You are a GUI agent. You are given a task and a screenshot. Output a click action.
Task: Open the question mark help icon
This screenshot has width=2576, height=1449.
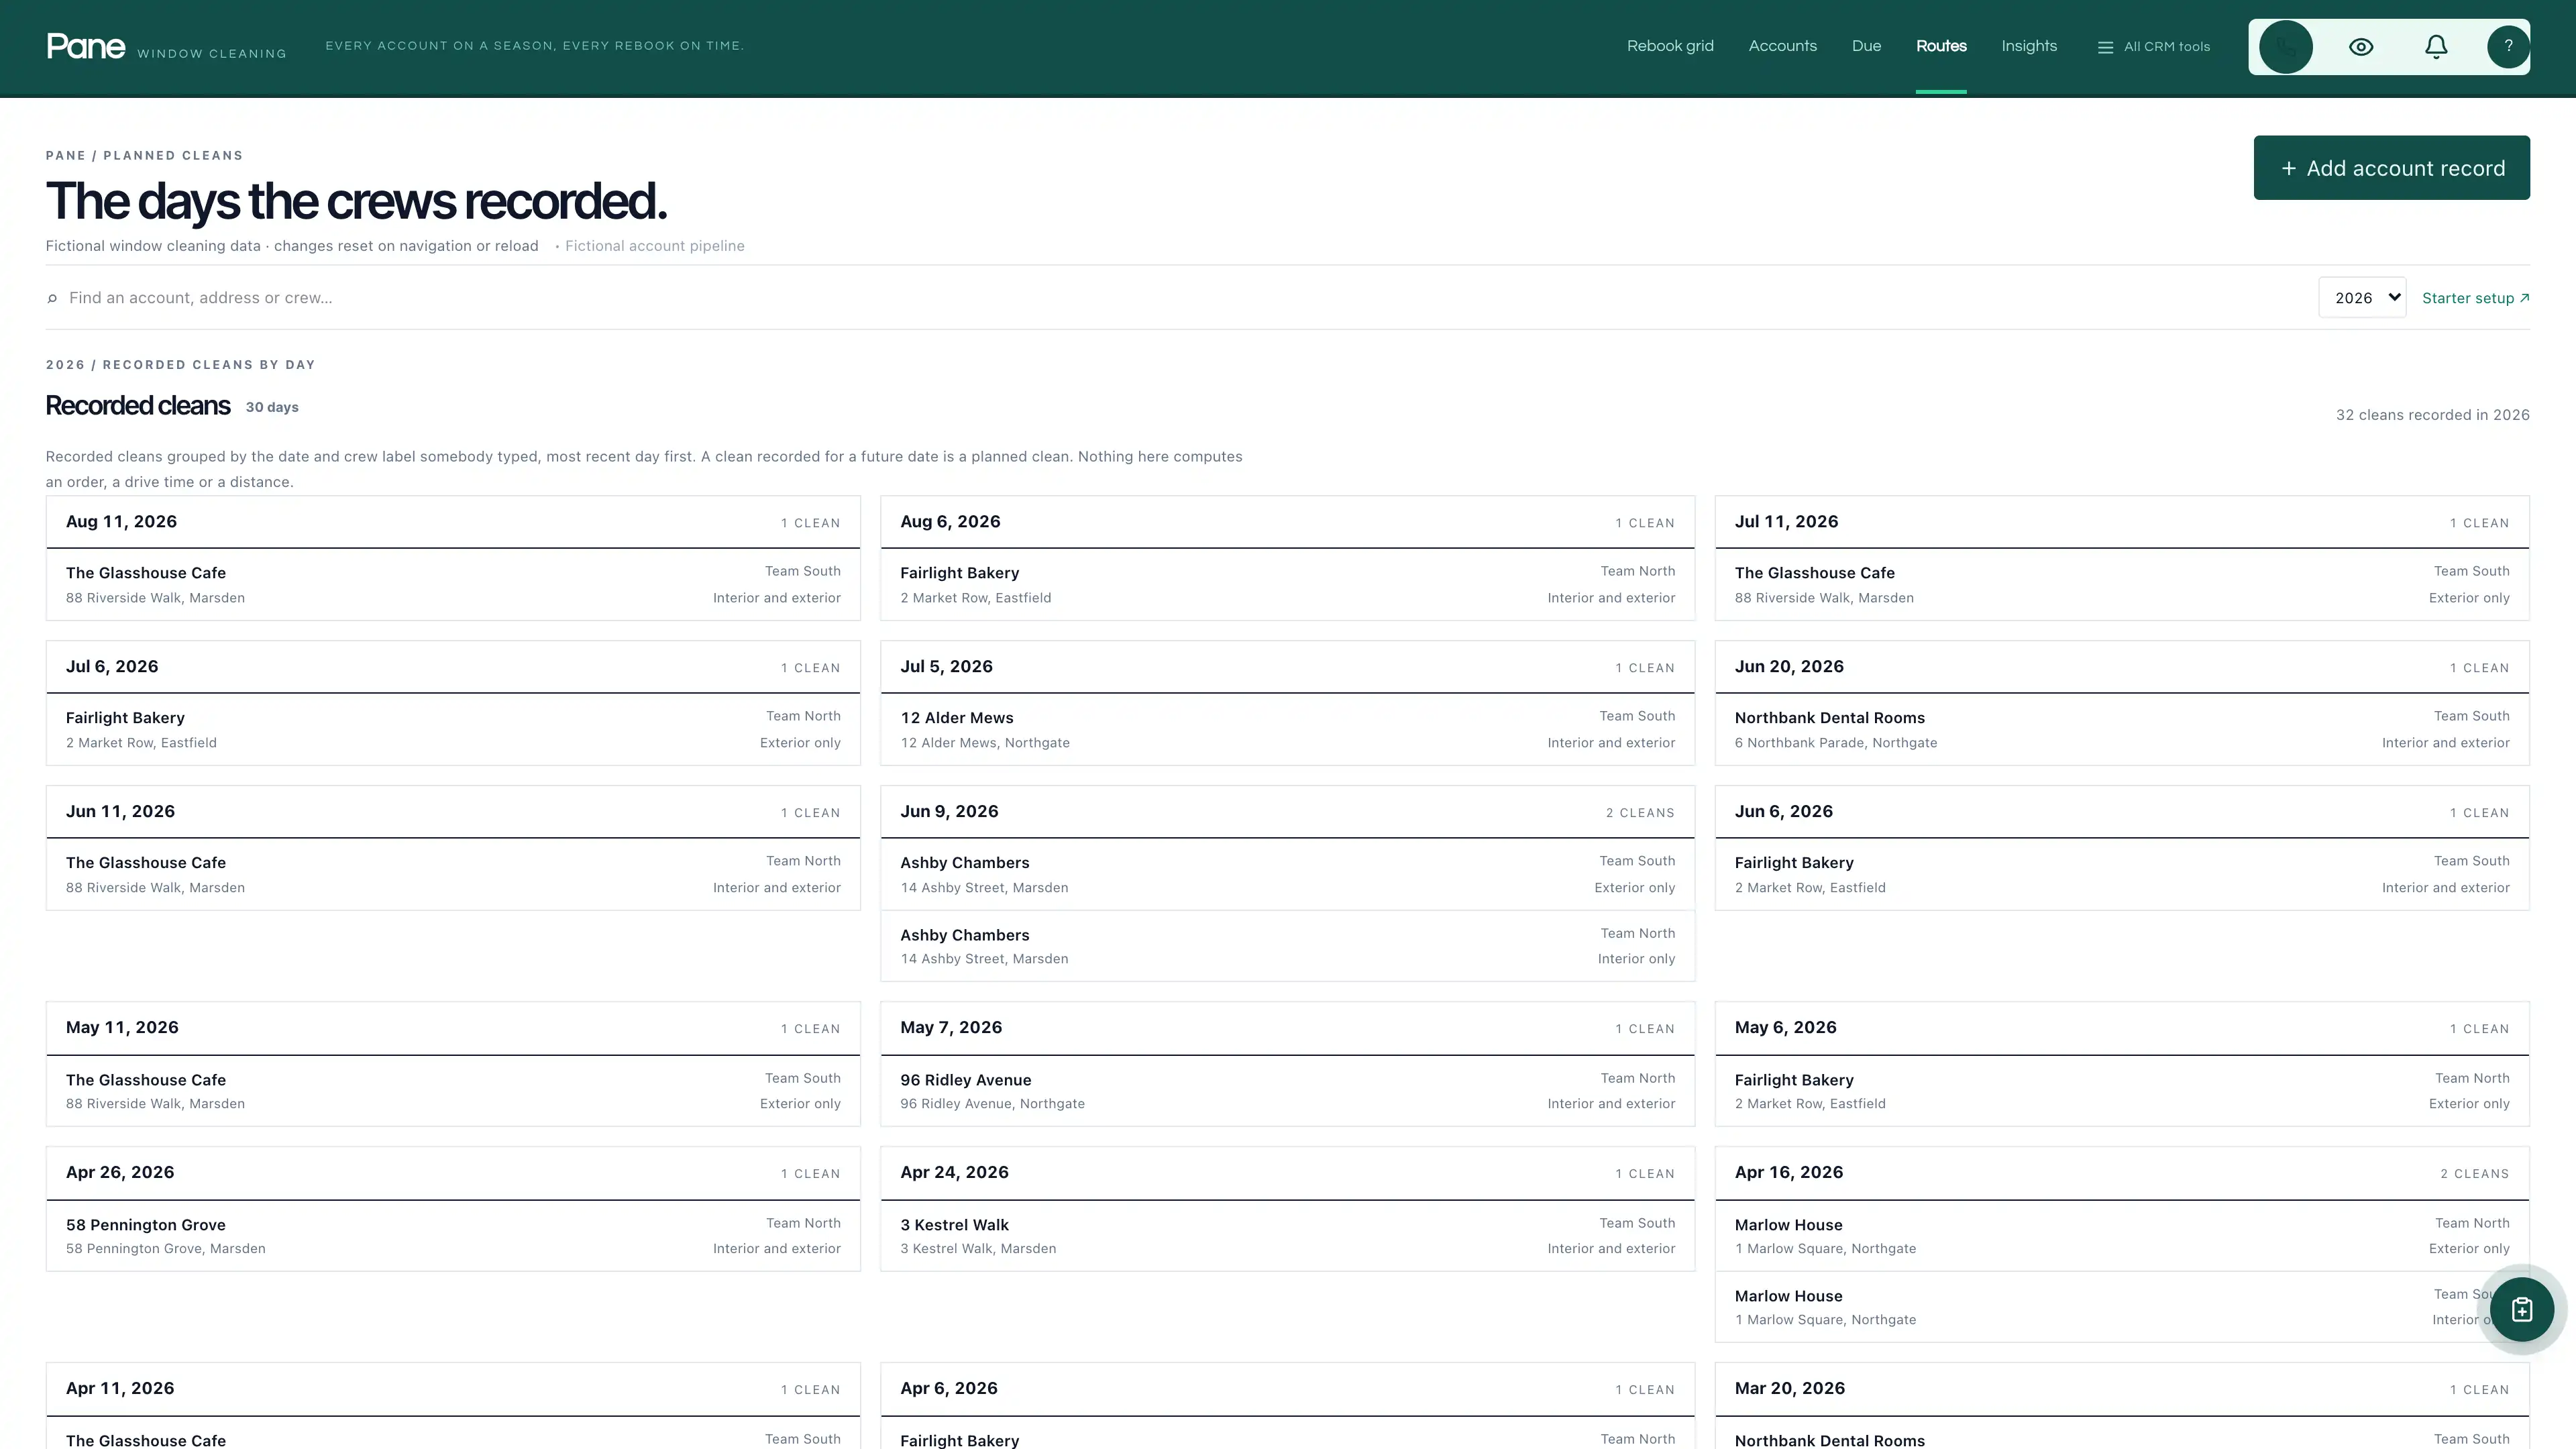(x=2508, y=47)
